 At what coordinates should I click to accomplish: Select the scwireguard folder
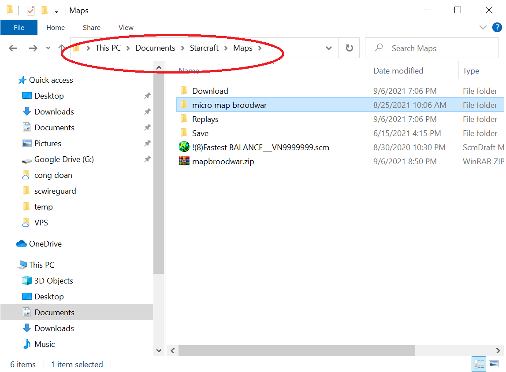55,191
